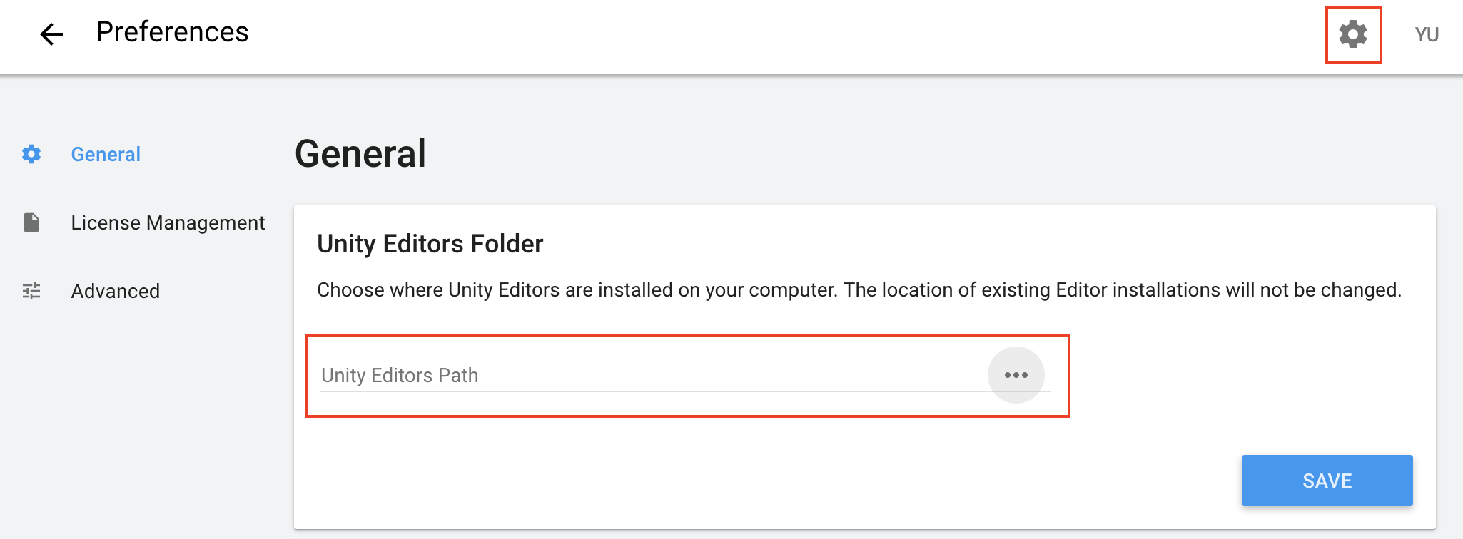
Task: Switch to License Management section
Action: [x=168, y=223]
